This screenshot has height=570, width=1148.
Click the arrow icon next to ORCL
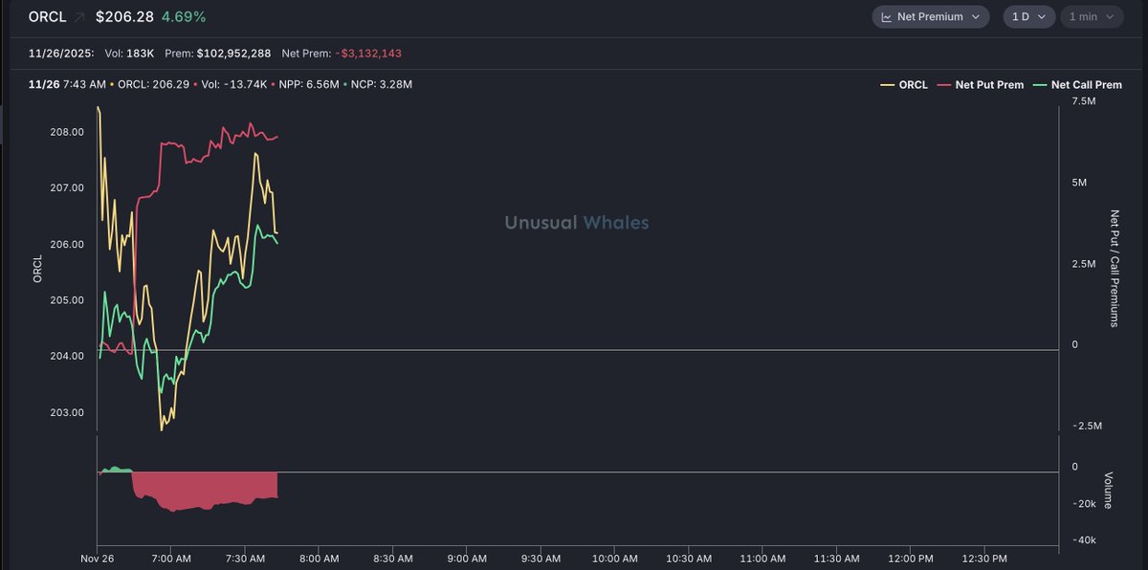coord(79,17)
